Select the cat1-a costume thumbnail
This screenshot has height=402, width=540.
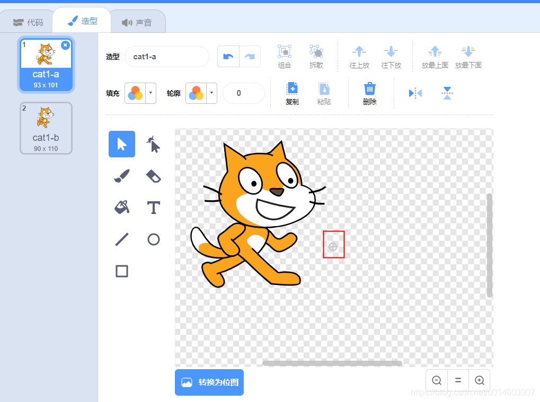(46, 65)
